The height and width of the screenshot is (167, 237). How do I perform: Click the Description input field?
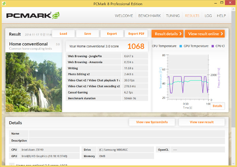coord(127,140)
